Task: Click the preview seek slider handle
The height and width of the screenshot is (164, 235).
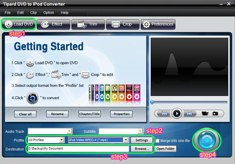Action: [152, 102]
